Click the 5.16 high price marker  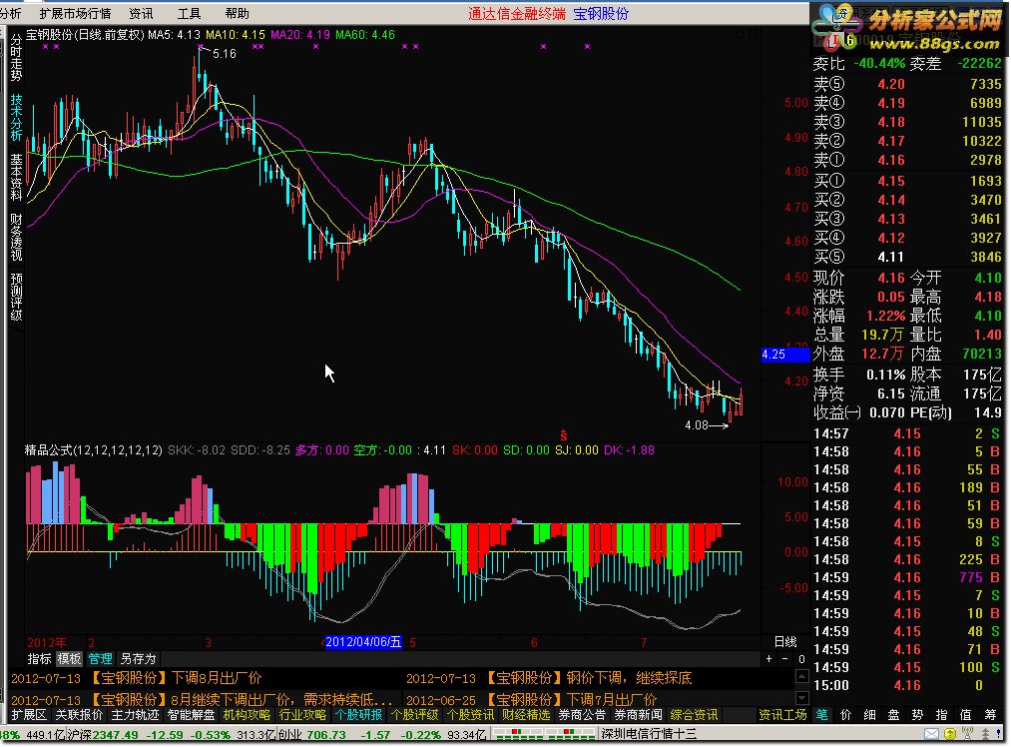click(x=225, y=54)
